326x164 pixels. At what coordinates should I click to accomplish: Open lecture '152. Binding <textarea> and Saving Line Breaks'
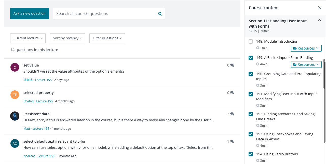[x=285, y=117]
